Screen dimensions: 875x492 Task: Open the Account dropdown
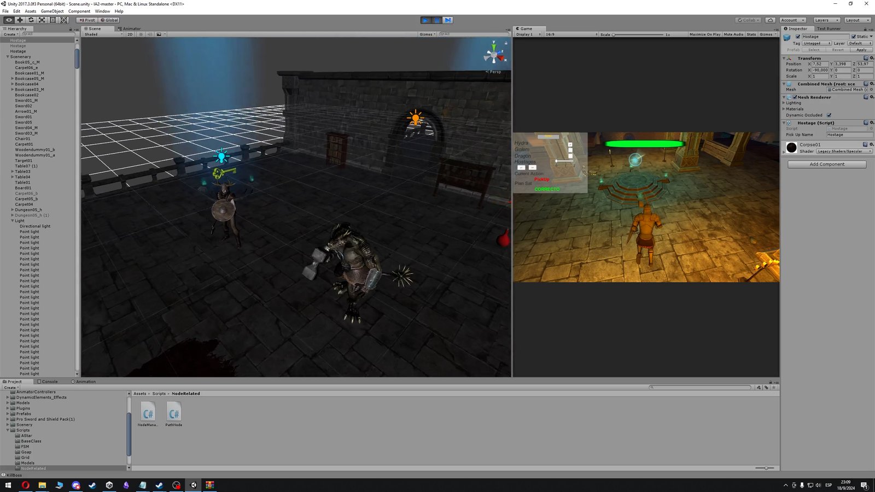pyautogui.click(x=792, y=20)
